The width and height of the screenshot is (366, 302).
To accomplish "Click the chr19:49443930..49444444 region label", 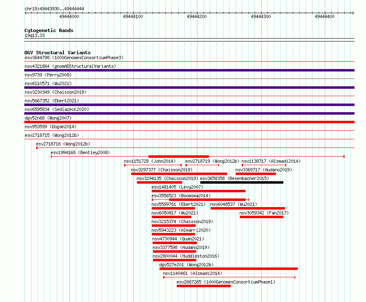I will 54,9.
